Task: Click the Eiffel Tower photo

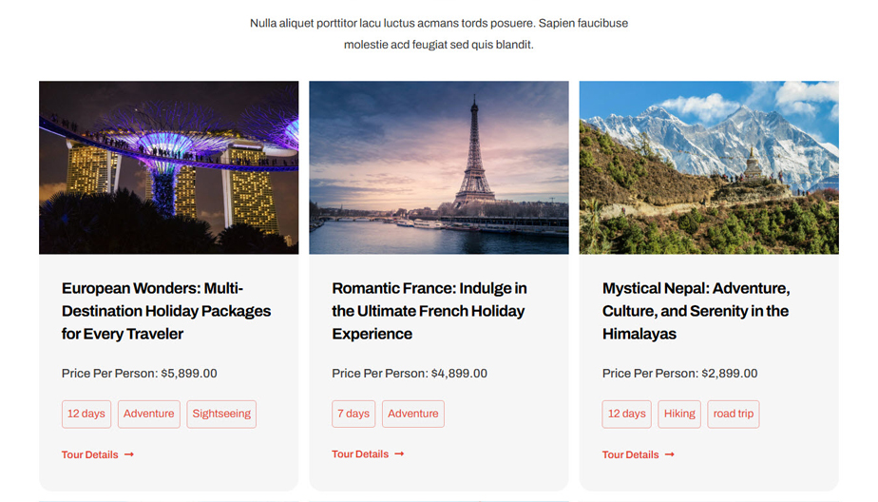Action: click(439, 167)
